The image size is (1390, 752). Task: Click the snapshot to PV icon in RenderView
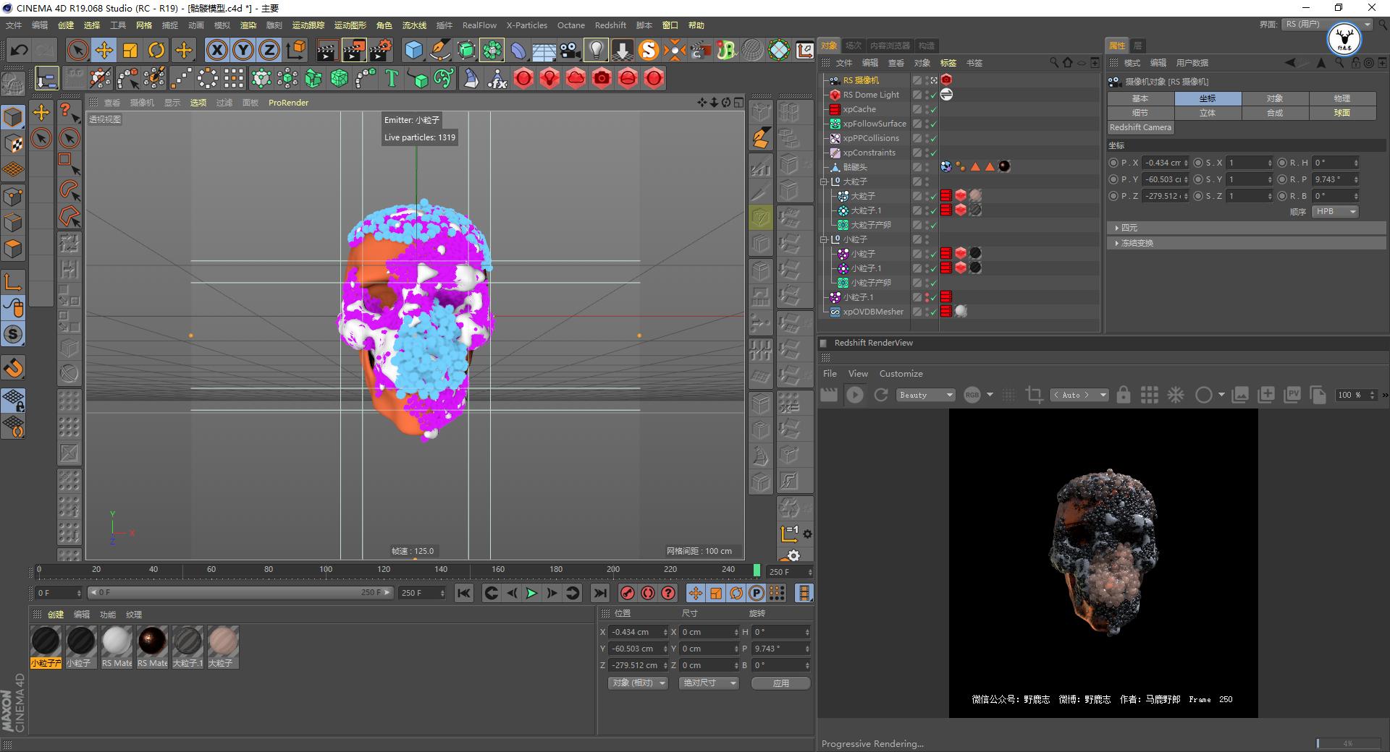[1293, 396]
